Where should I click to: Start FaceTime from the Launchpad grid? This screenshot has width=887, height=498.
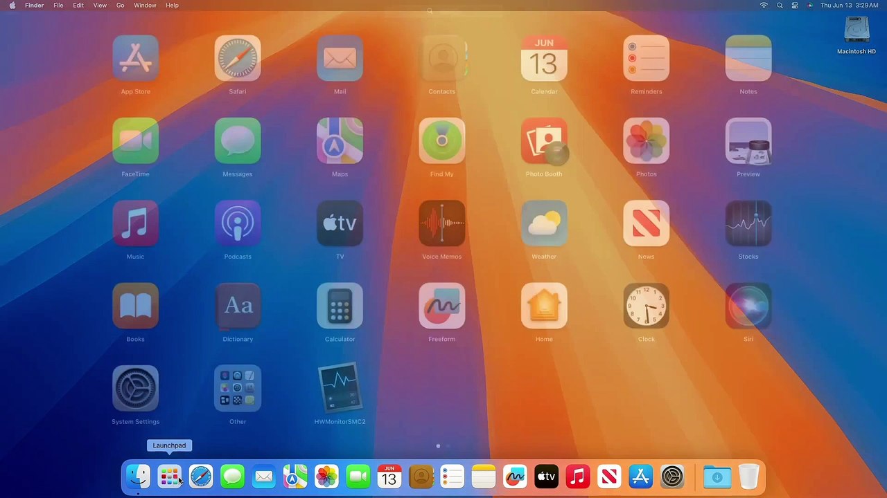click(135, 141)
